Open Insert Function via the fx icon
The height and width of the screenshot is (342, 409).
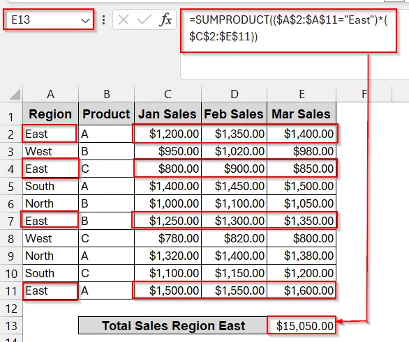[165, 20]
